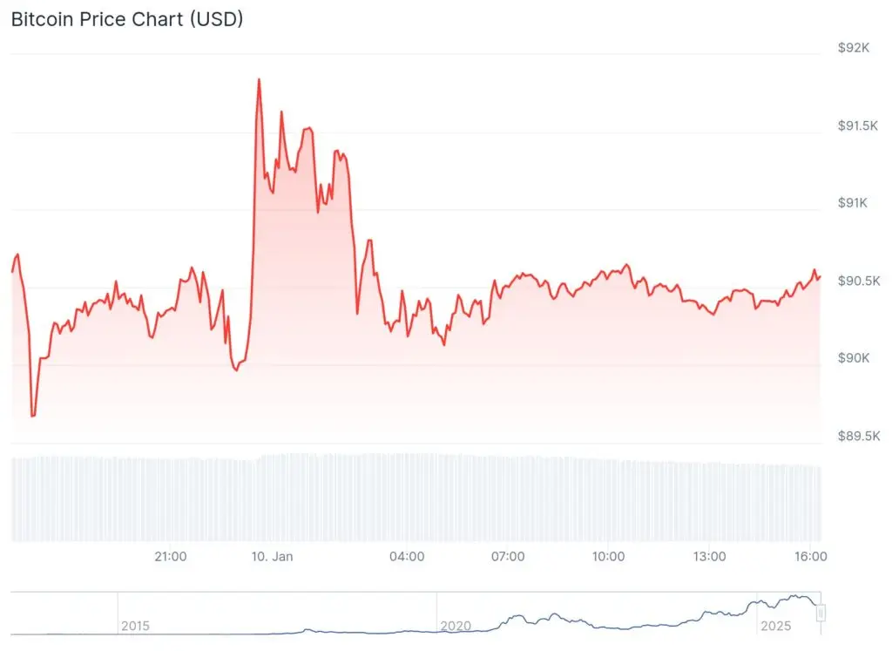Click the 04:00 time axis label
892x651 pixels.
point(407,556)
